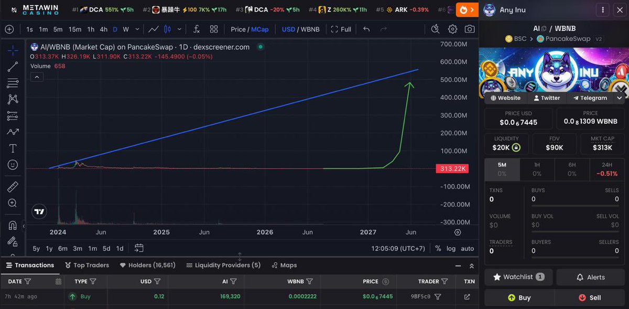
Task: Toggle lock all drawing tools
Action: 13,241
